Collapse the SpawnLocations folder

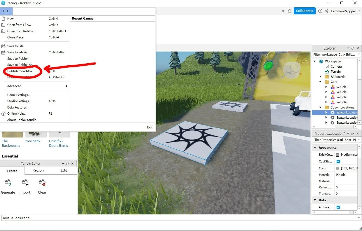[320, 107]
